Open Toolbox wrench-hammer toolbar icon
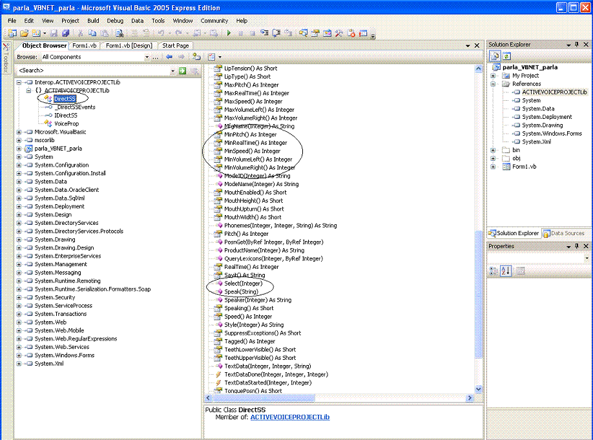 click(339, 34)
